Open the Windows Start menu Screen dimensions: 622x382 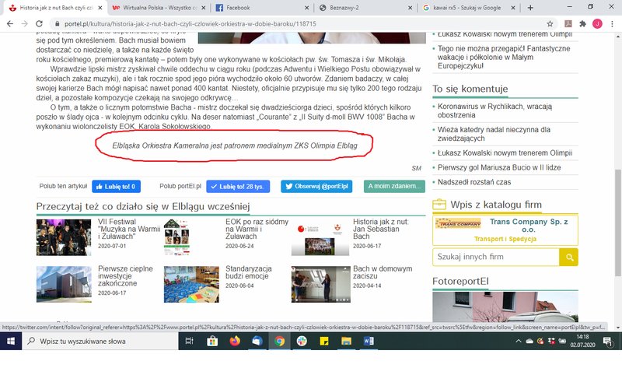pos(11,341)
